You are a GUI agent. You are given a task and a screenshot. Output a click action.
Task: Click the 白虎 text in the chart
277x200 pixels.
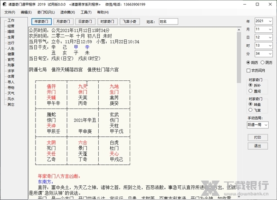pyautogui.click(x=114, y=143)
